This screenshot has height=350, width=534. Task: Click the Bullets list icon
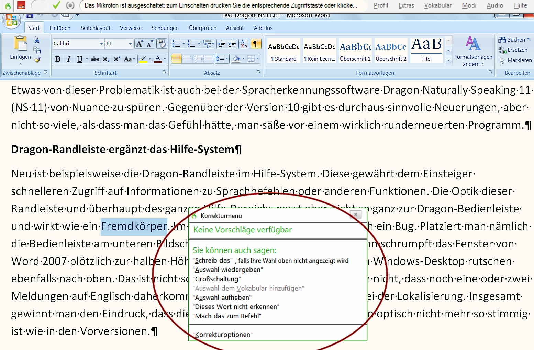176,44
